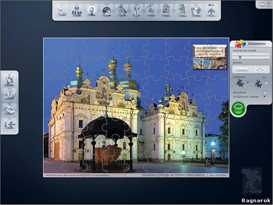
Task: Click the three spheres toolbar icon
Action: point(77,10)
